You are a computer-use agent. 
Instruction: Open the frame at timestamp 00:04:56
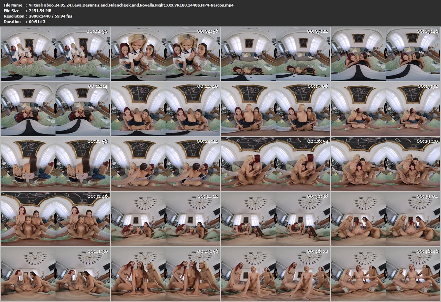click(165, 54)
